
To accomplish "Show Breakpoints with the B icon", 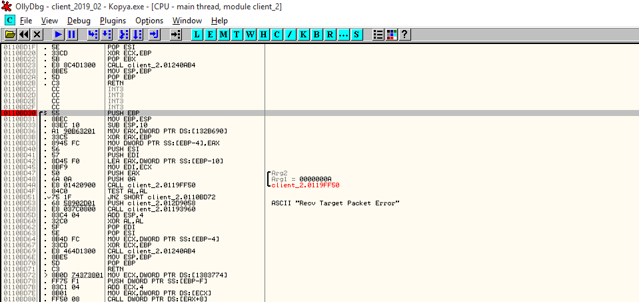I will tap(317, 35).
